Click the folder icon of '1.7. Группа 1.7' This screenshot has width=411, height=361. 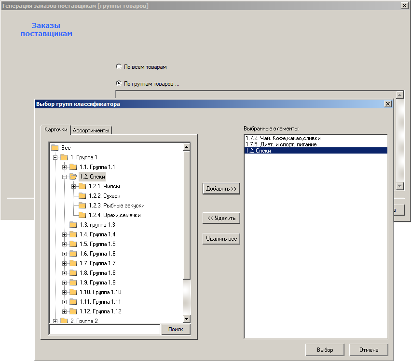(73, 263)
